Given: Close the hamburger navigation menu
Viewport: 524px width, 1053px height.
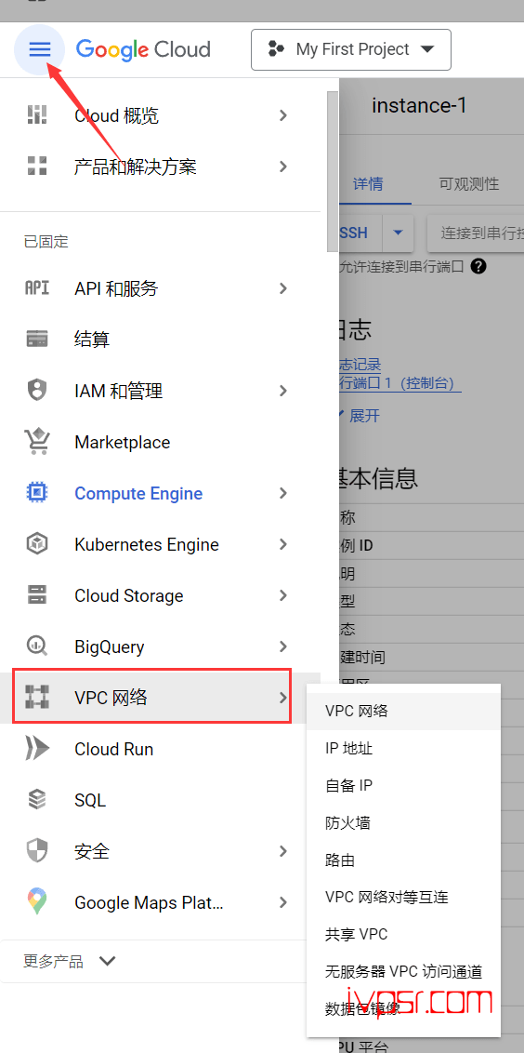Looking at the screenshot, I should [39, 49].
